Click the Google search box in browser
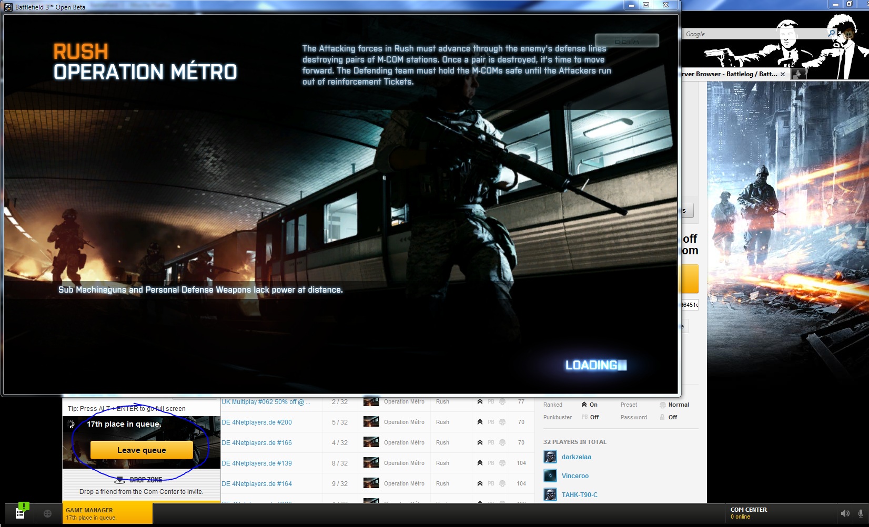869x527 pixels. 755,34
